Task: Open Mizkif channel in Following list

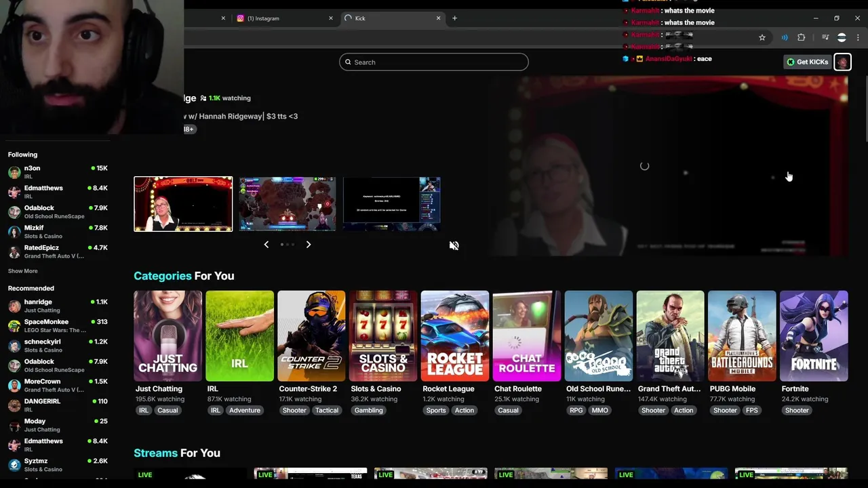Action: point(58,232)
